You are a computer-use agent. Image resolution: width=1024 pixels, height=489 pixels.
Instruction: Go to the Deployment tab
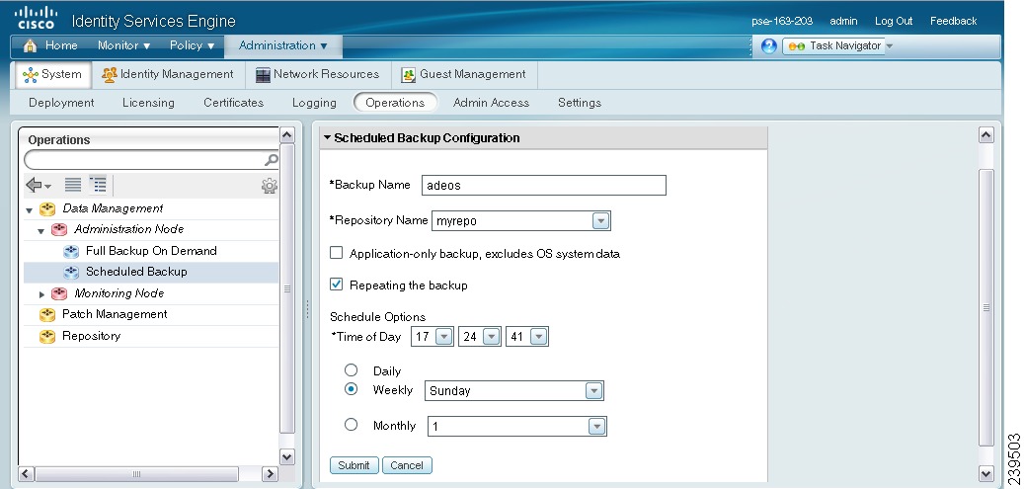click(x=61, y=103)
